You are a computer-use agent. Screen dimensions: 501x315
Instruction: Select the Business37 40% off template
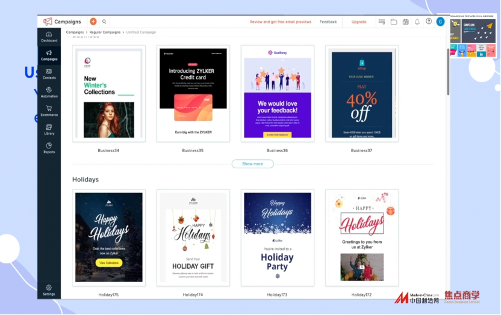point(362,93)
